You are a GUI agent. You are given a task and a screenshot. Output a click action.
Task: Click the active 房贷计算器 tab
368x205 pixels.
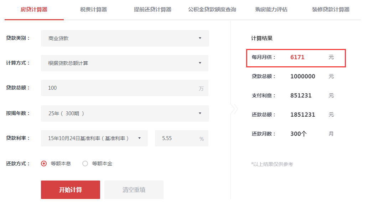coord(34,10)
